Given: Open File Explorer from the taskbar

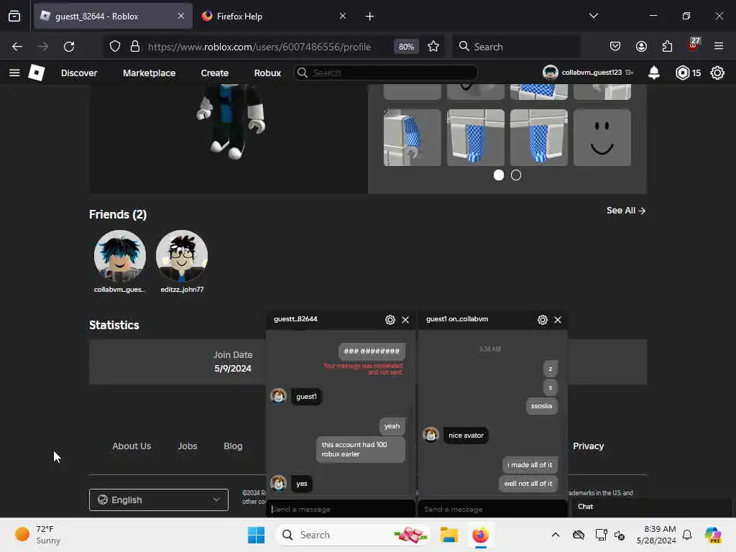Looking at the screenshot, I should tap(448, 535).
